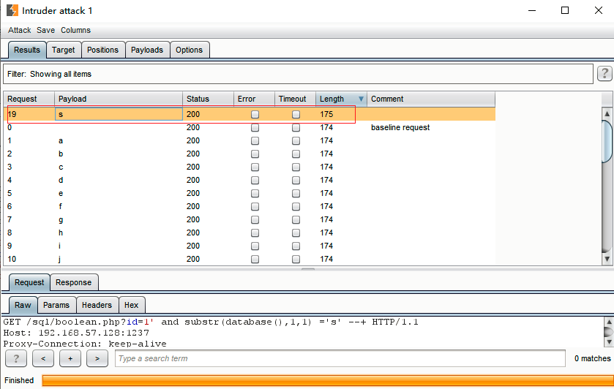The image size is (614, 389).
Task: Sort by Payload column header
Action: tap(119, 99)
